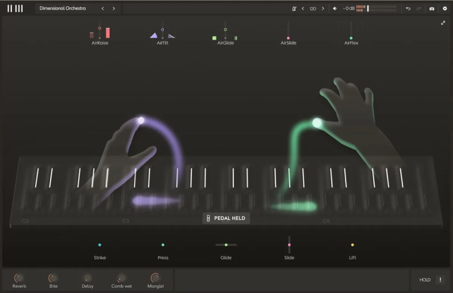The image size is (453, 293).
Task: Click the Strike text label
Action: (x=100, y=258)
